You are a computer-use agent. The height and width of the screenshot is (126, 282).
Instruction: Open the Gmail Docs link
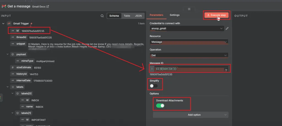tap(40, 7)
